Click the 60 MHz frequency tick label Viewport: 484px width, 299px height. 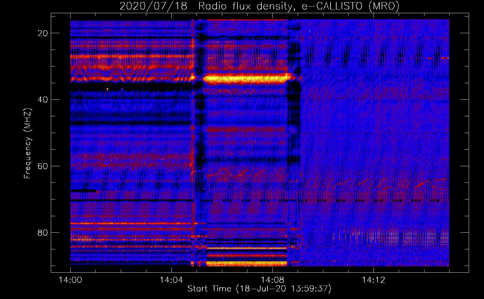coord(43,166)
